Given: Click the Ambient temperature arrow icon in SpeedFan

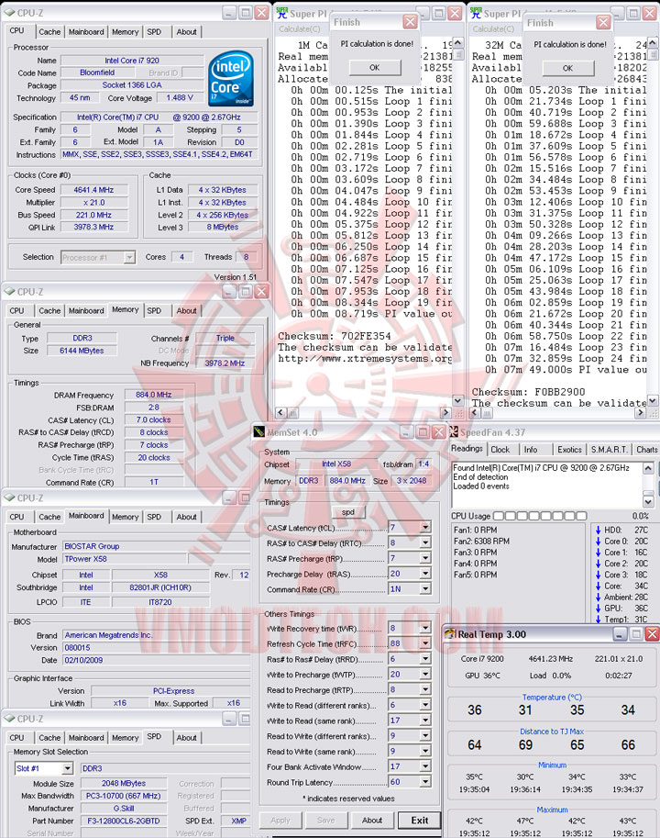Looking at the screenshot, I should click(598, 598).
